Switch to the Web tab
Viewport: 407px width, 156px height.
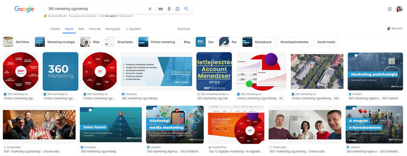pyautogui.click(x=81, y=29)
